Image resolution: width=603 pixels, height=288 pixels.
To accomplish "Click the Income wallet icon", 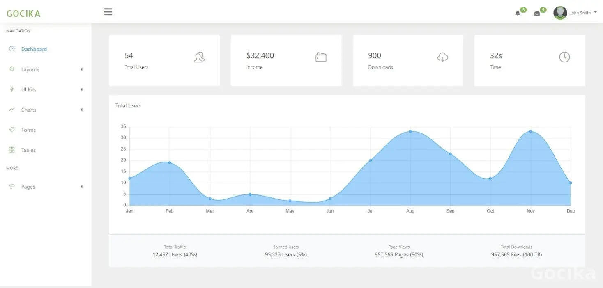I will (321, 57).
